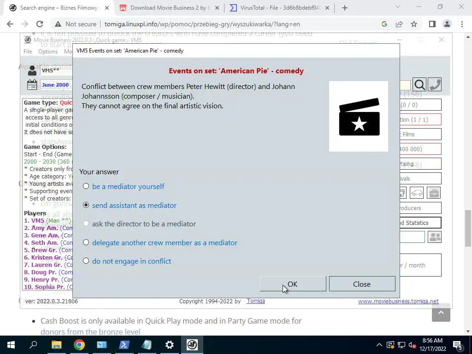
Task: Switch to VirusTotal File tab
Action: pyautogui.click(x=280, y=8)
